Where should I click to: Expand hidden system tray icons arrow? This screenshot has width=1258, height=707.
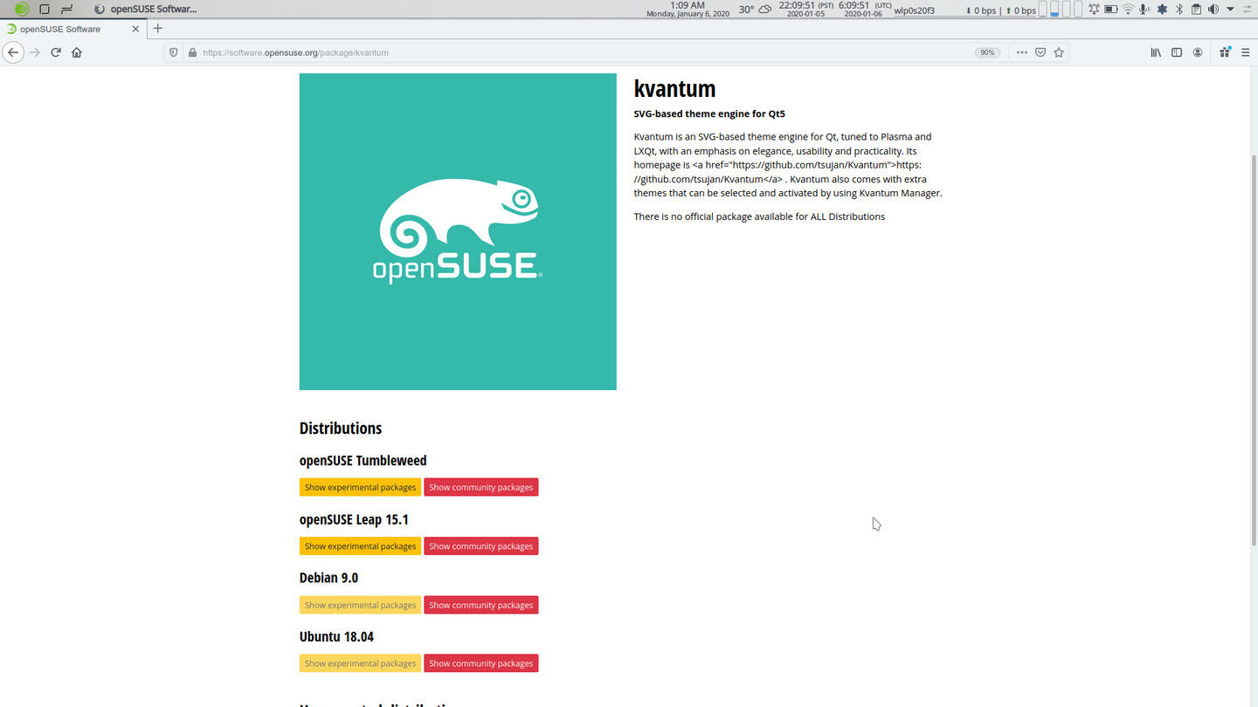(1230, 9)
